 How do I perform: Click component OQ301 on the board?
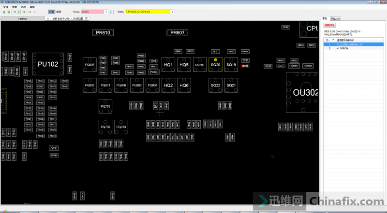coord(200,65)
